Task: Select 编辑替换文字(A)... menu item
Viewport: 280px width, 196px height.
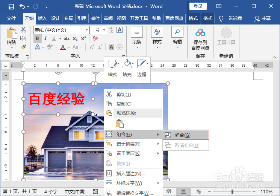Action: coord(133,193)
